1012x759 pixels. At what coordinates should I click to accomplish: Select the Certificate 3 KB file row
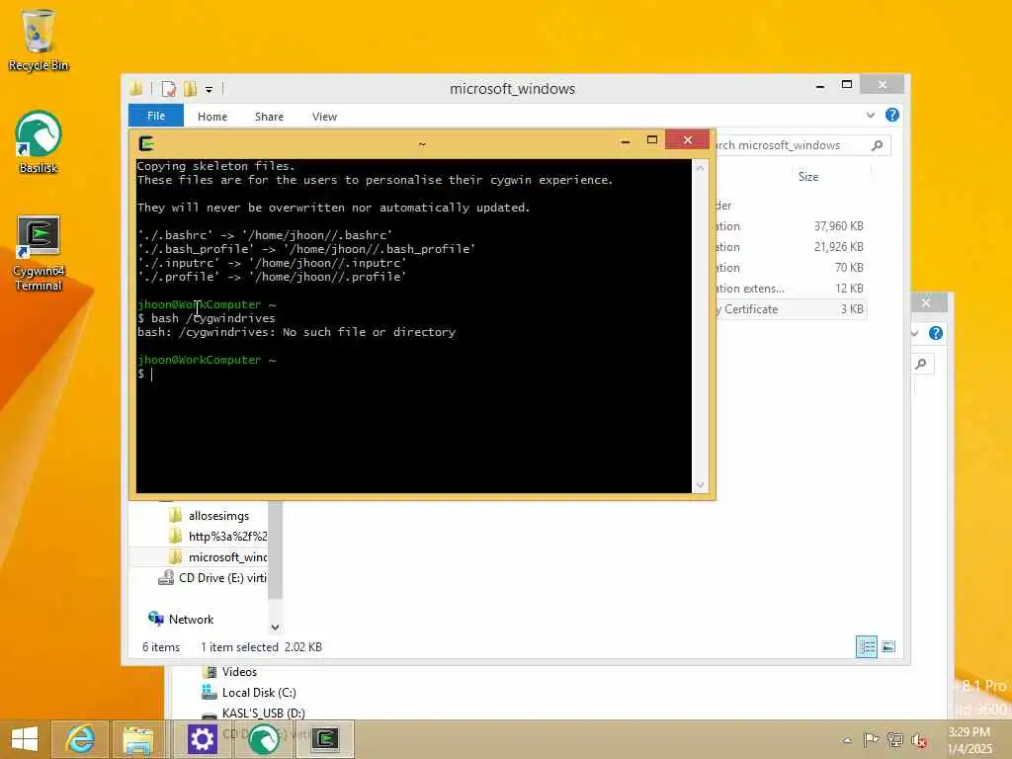click(x=790, y=309)
